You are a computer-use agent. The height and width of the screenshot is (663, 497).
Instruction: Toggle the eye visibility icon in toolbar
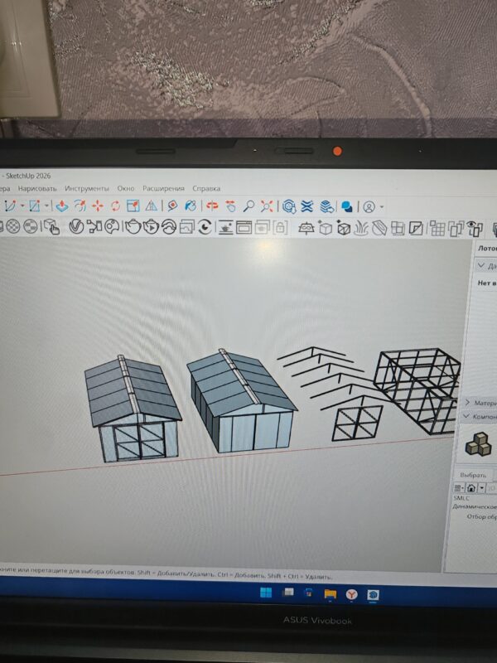click(x=475, y=229)
